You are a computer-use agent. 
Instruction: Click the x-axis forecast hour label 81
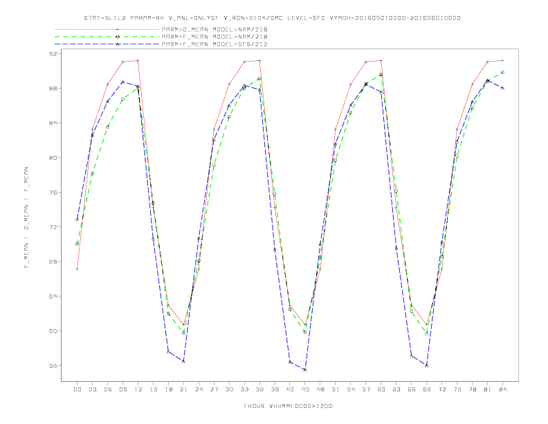pyautogui.click(x=488, y=389)
